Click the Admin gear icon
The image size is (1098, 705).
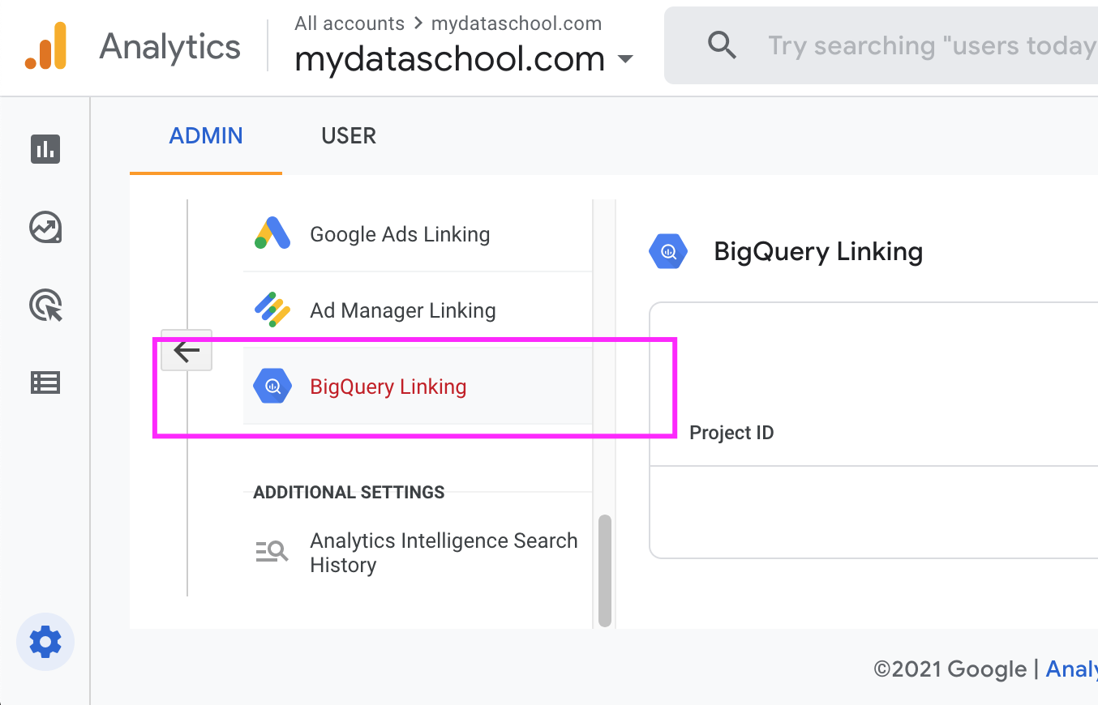tap(45, 642)
